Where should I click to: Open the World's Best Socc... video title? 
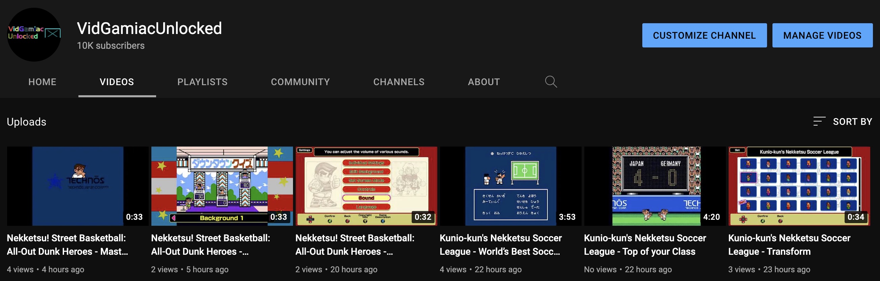coord(500,245)
